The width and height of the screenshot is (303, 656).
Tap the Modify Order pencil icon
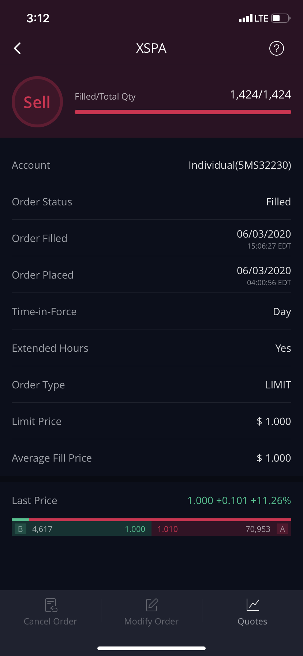(151, 605)
